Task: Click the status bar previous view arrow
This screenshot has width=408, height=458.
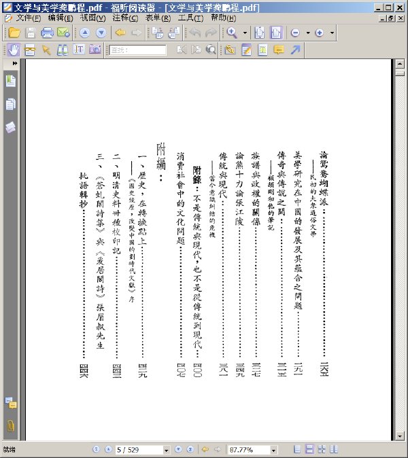Action: click(205, 449)
